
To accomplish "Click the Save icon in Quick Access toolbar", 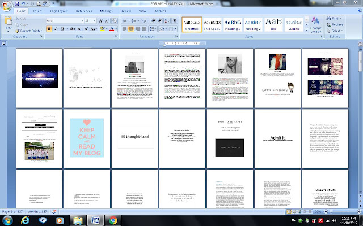I will 17,4.
